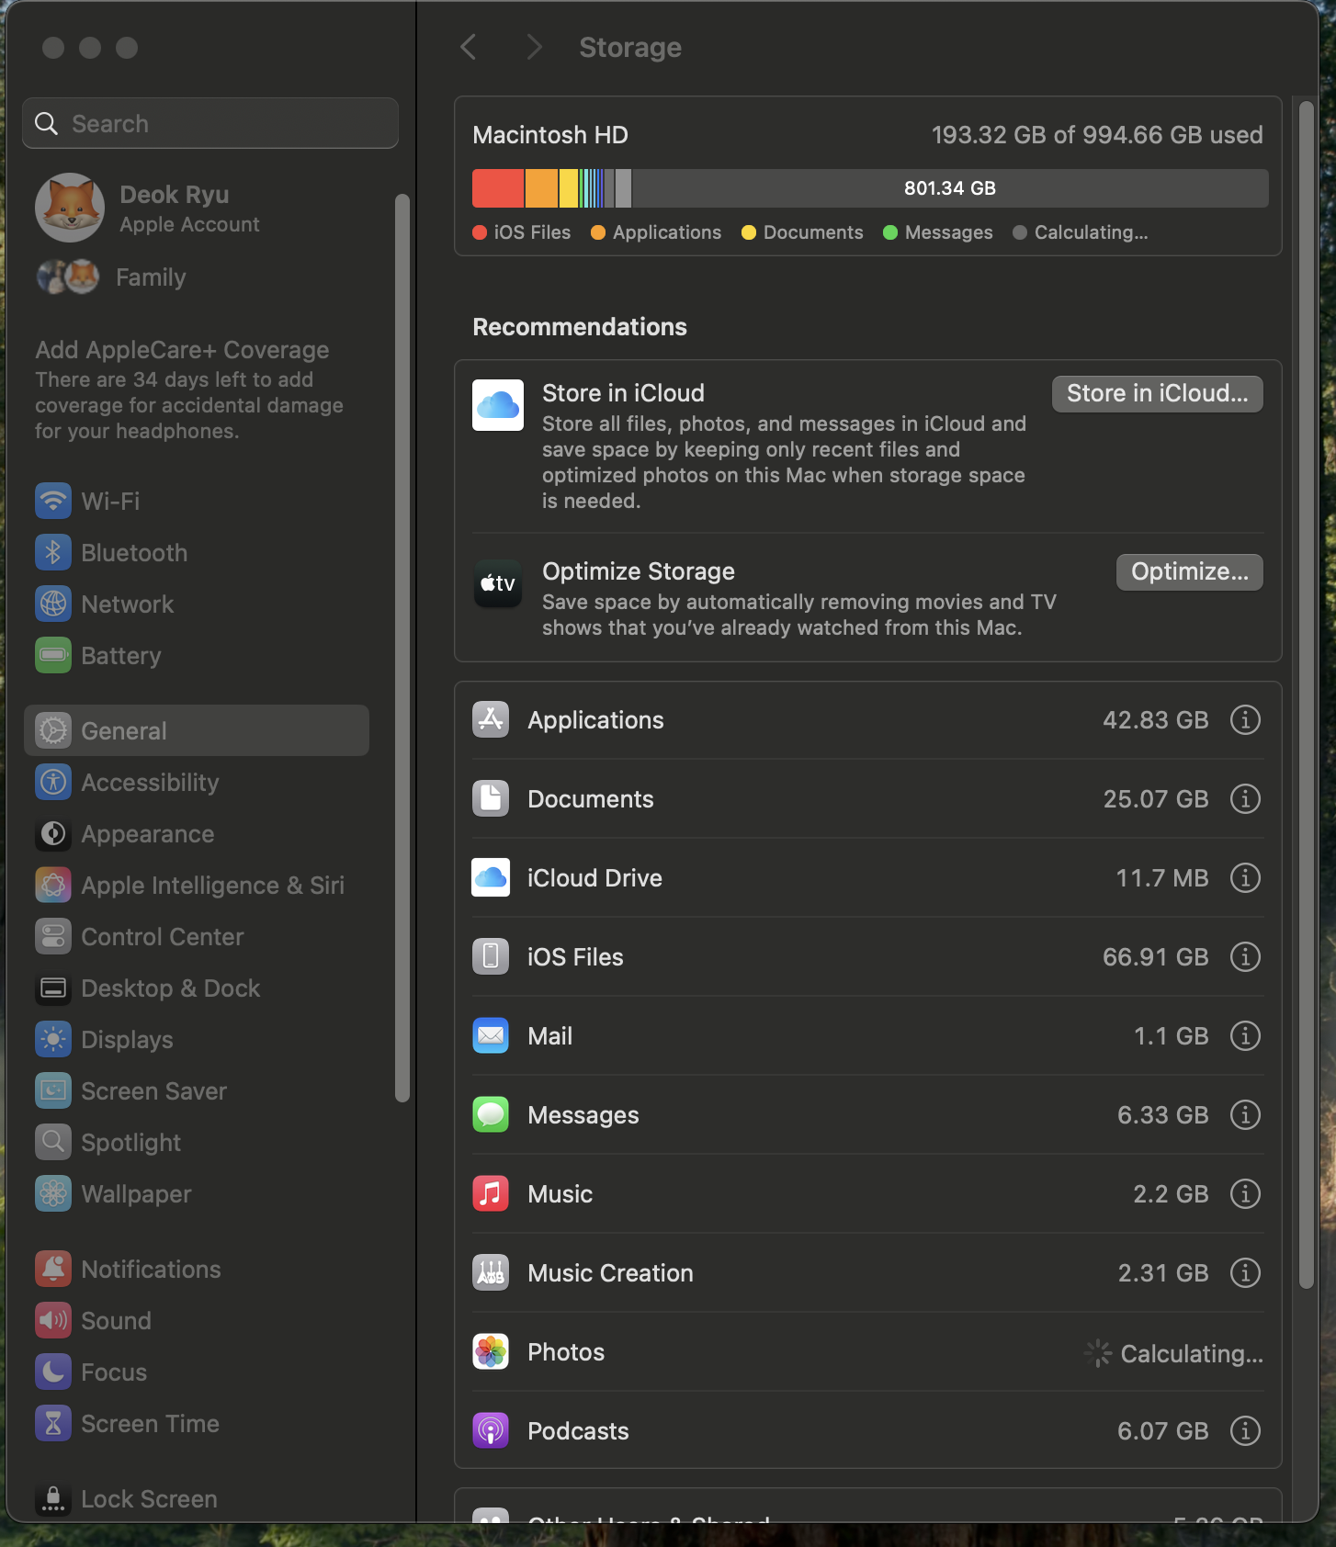1336x1547 pixels.
Task: Open the Desktop & Dock icon
Action: pos(53,988)
